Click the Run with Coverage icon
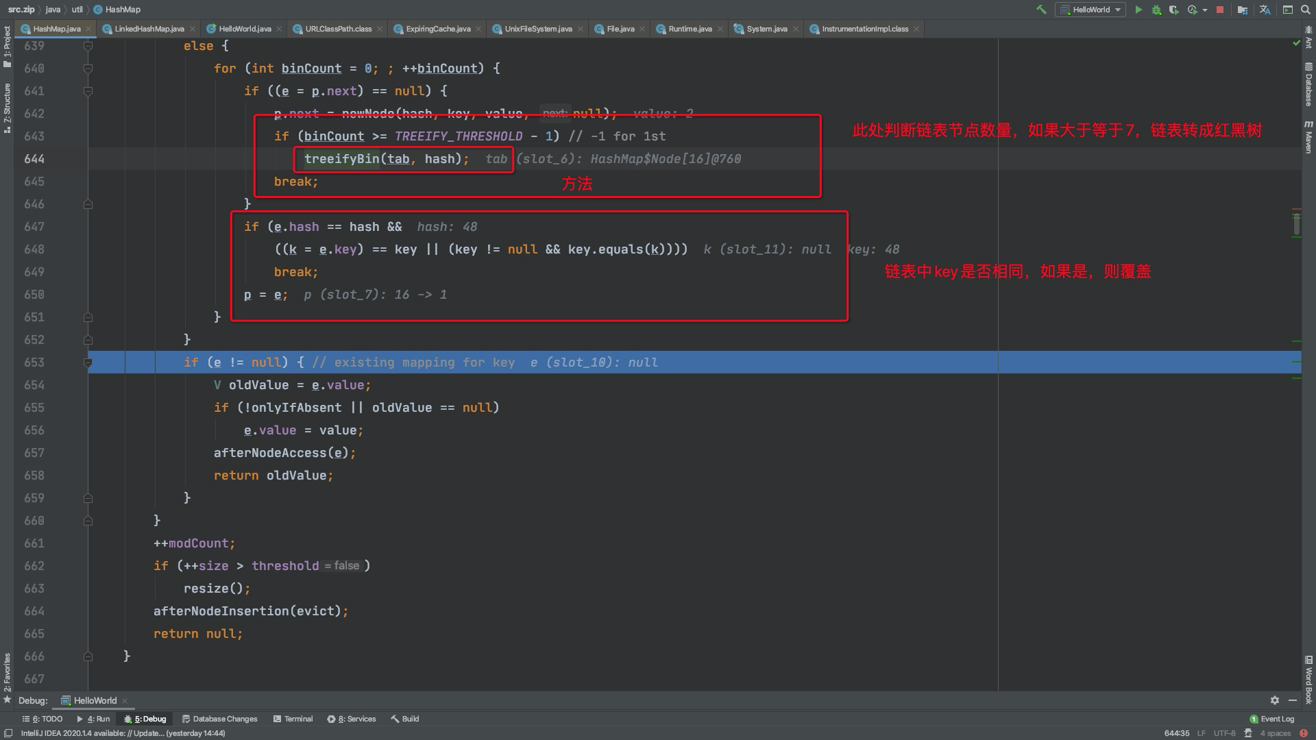This screenshot has width=1316, height=740. coord(1174,10)
